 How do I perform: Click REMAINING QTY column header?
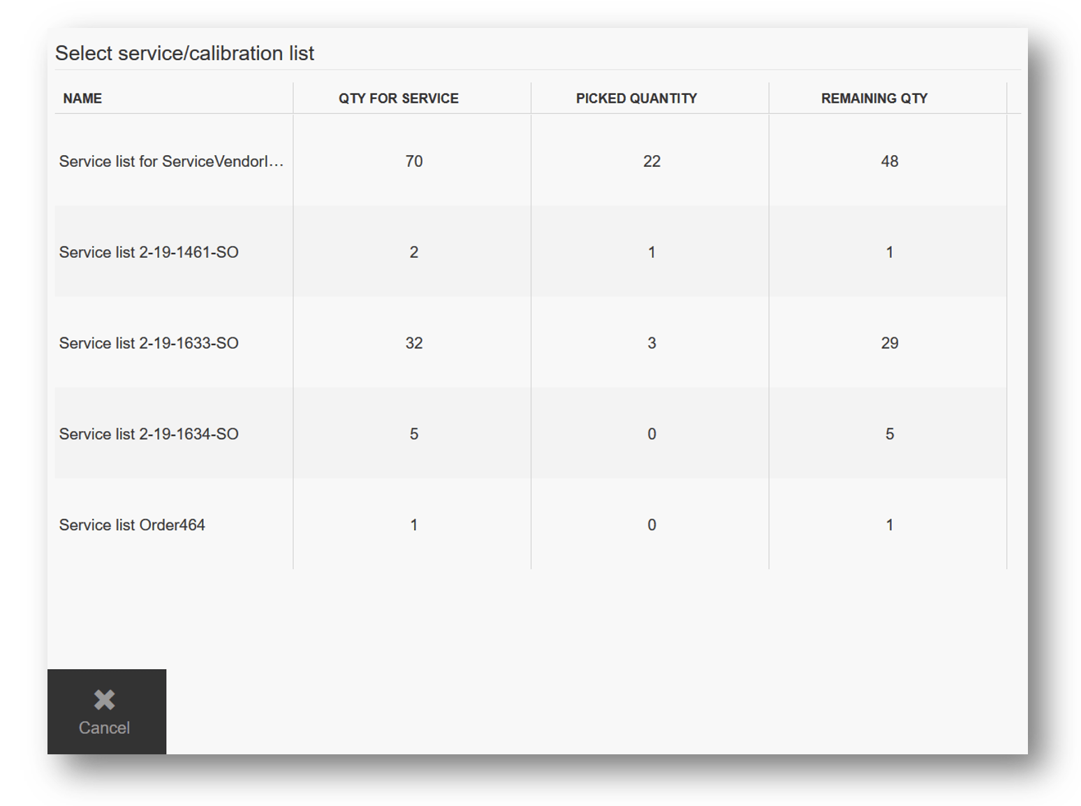pyautogui.click(x=874, y=98)
